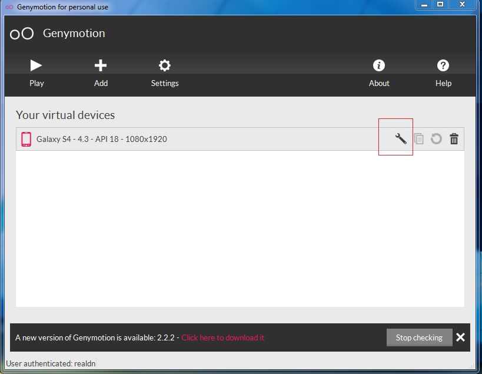Clone the Galaxy S4 device with copy icon

418,139
